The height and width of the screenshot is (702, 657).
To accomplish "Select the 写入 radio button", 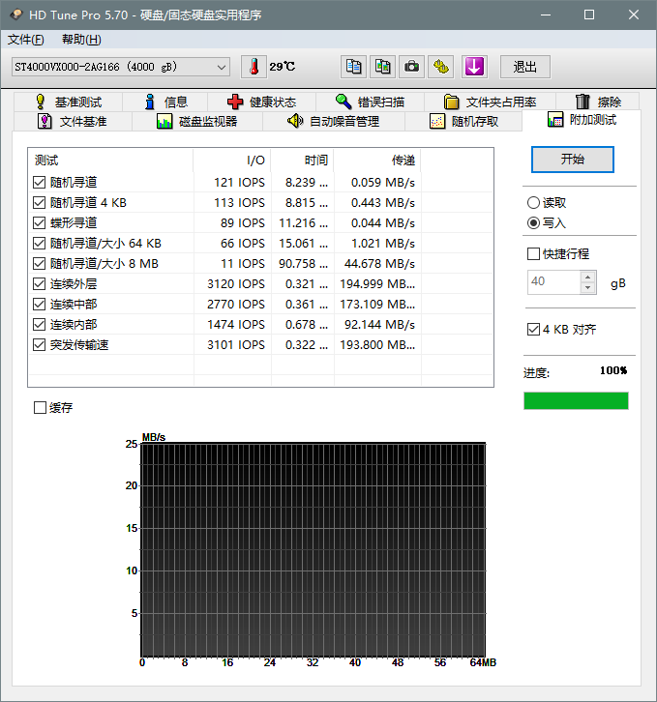I will [x=533, y=222].
